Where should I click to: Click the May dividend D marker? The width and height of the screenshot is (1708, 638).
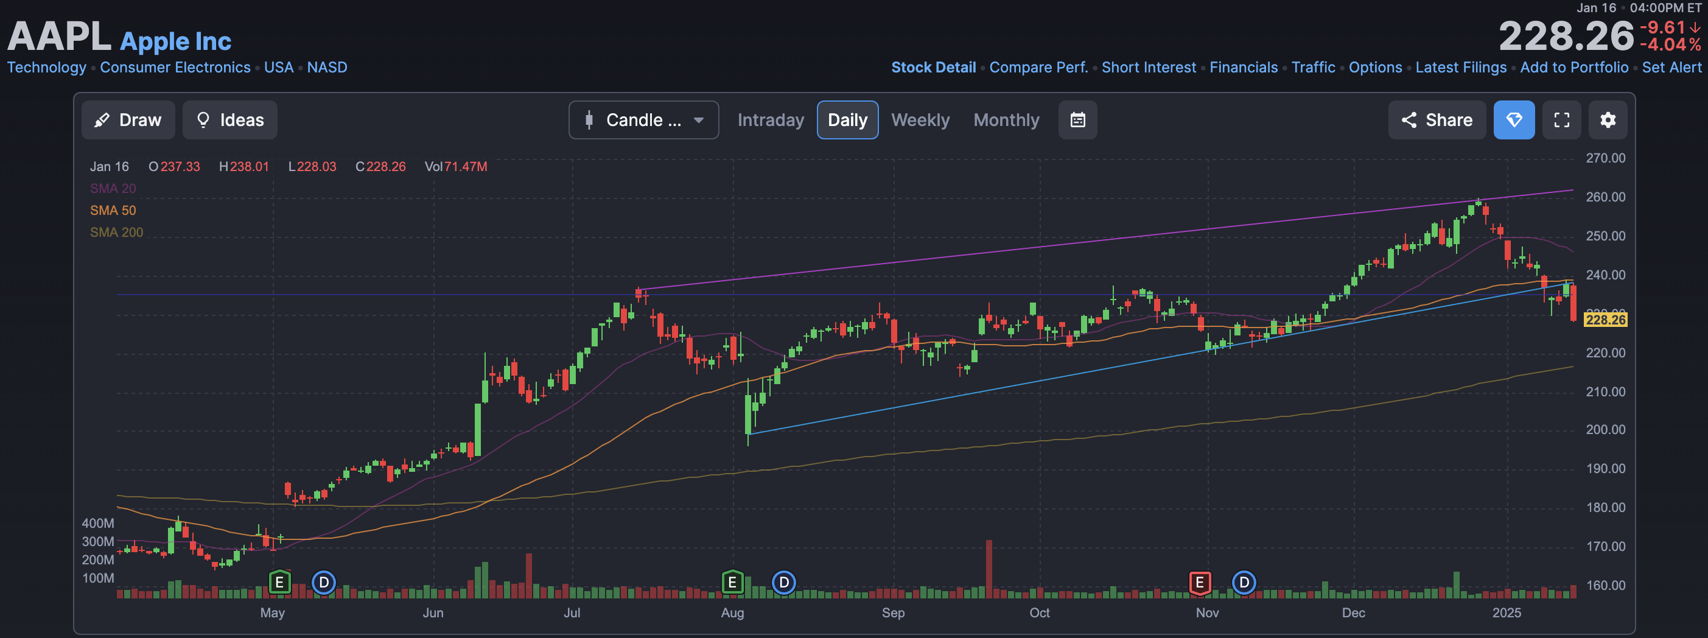324,582
